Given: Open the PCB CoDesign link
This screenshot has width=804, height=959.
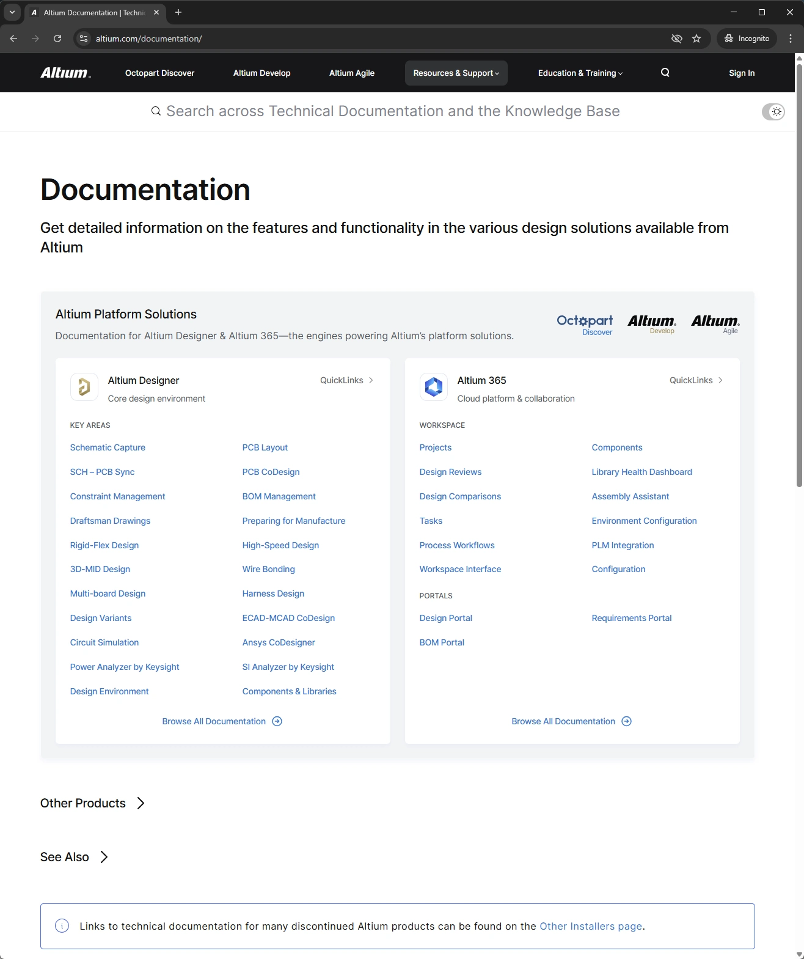Looking at the screenshot, I should click(x=271, y=472).
